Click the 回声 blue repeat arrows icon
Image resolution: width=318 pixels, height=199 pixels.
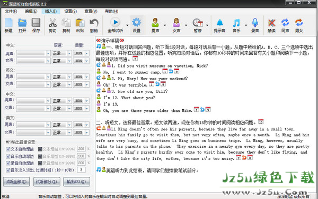click(x=285, y=25)
